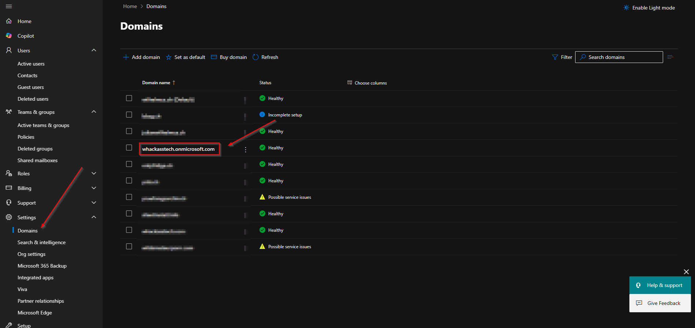695x328 pixels.
Task: Click the Users person icon
Action: 9,50
